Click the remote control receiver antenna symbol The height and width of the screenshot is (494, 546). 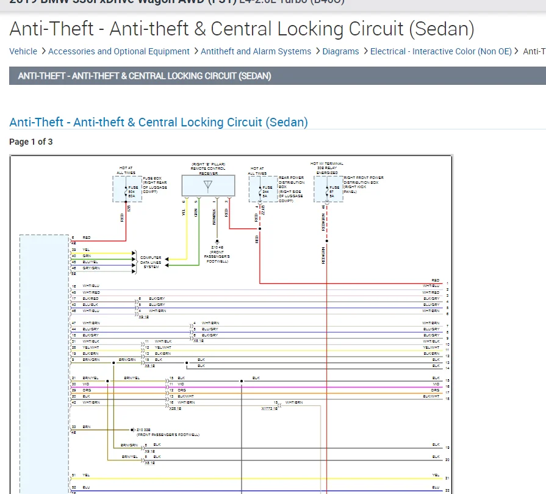[208, 186]
